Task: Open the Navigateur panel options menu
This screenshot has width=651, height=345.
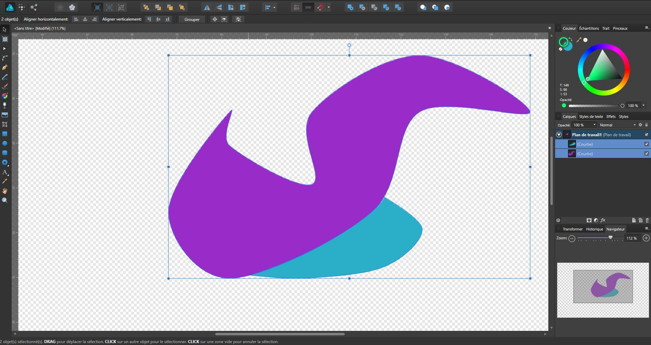Action: point(647,229)
